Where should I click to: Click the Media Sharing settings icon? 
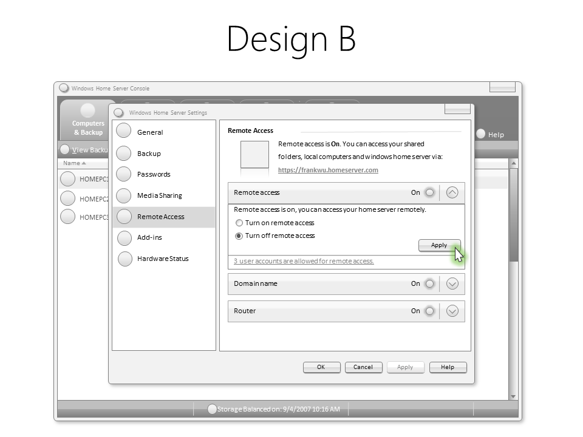123,195
